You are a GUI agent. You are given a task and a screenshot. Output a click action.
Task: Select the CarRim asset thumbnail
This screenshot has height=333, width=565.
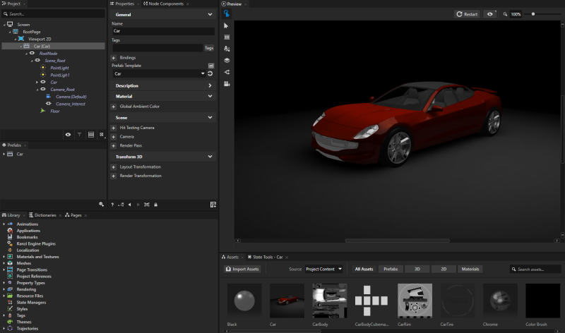click(x=415, y=301)
